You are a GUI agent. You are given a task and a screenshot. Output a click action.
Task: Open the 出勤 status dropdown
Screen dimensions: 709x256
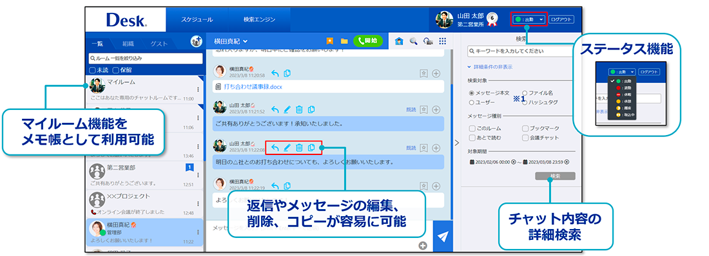(x=529, y=19)
